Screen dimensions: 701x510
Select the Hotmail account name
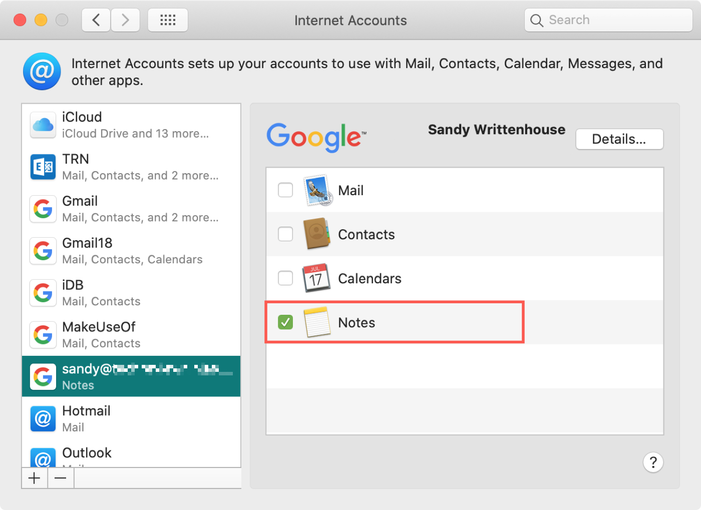(x=86, y=411)
